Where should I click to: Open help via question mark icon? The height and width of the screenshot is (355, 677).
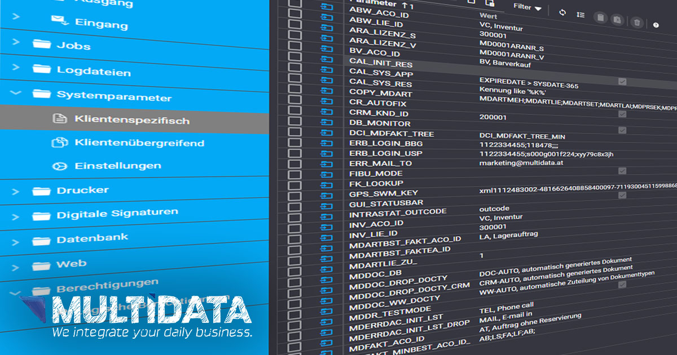coord(656,25)
